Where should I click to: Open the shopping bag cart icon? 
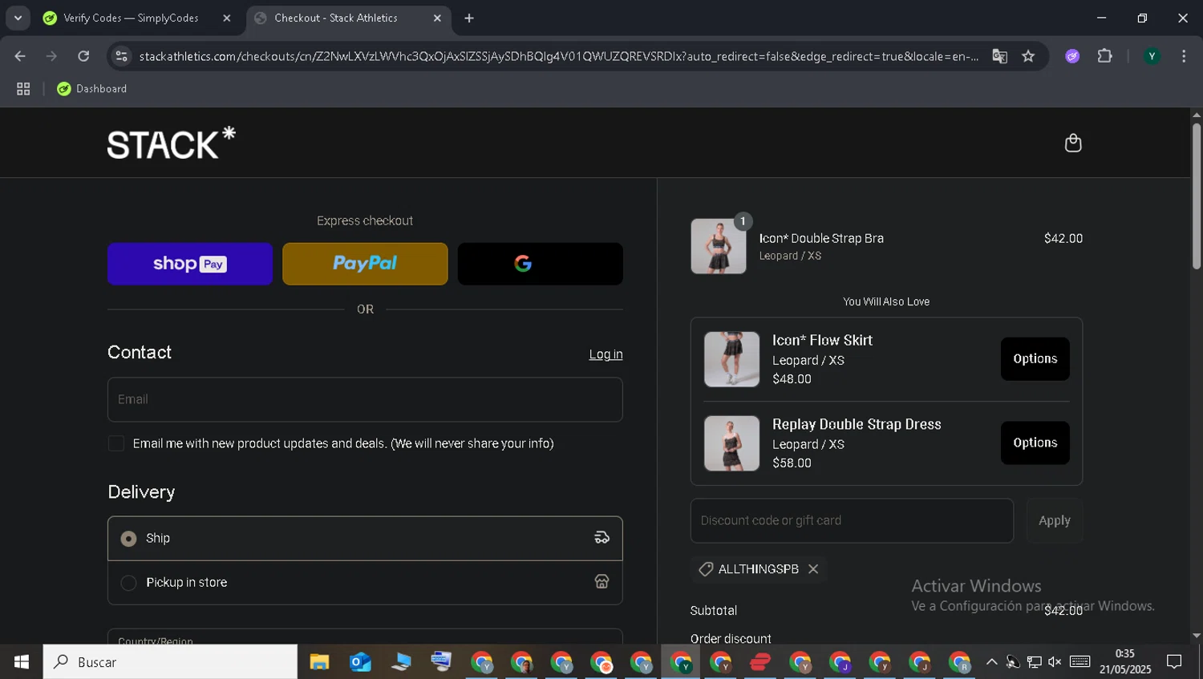[x=1072, y=143]
